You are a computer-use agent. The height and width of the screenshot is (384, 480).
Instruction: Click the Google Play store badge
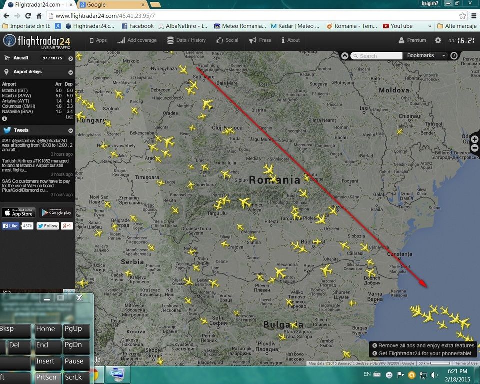(56, 213)
